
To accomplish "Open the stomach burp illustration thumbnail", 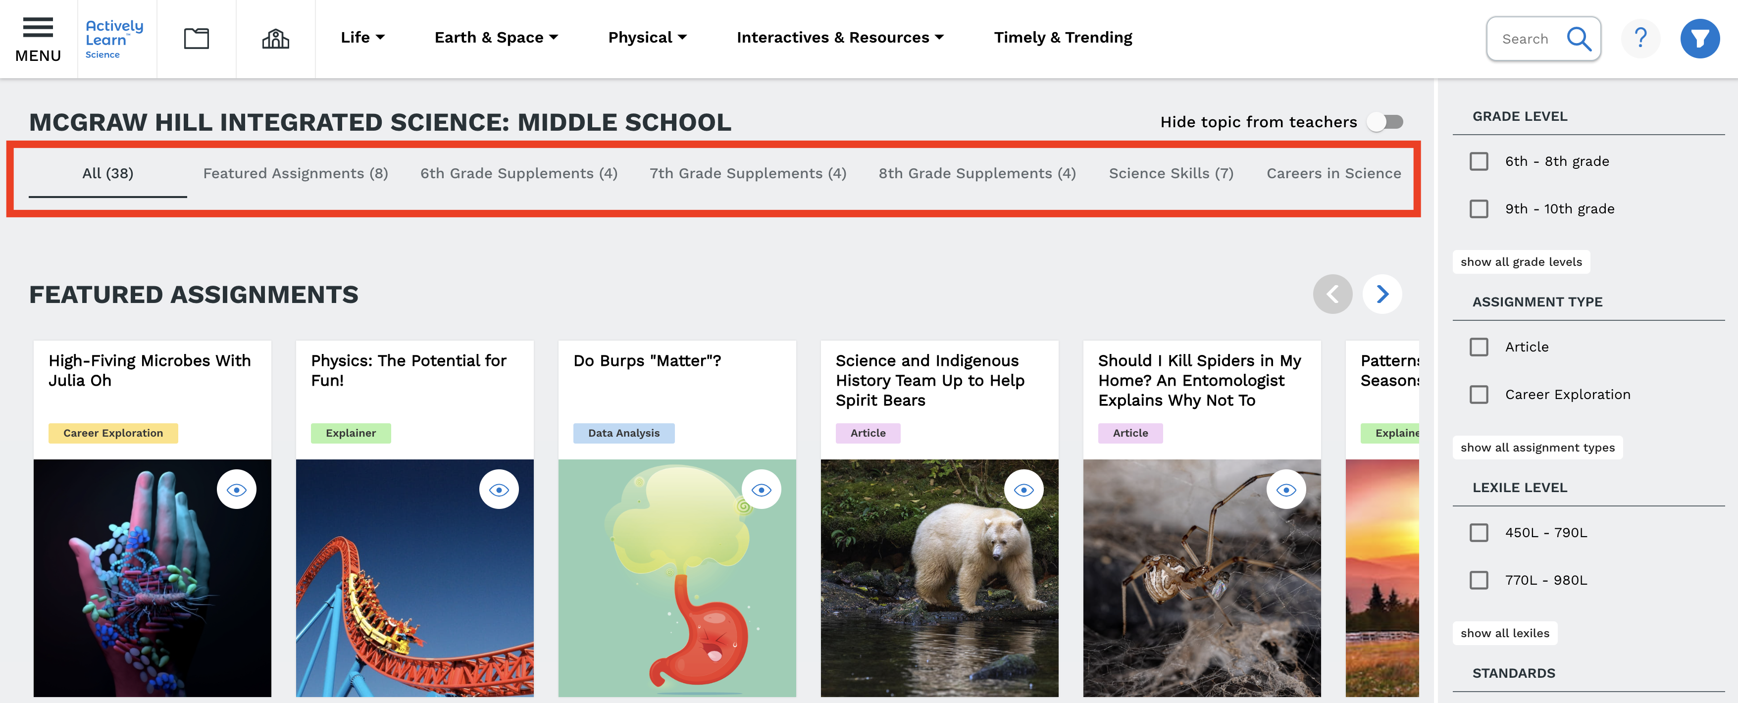I will click(x=677, y=578).
